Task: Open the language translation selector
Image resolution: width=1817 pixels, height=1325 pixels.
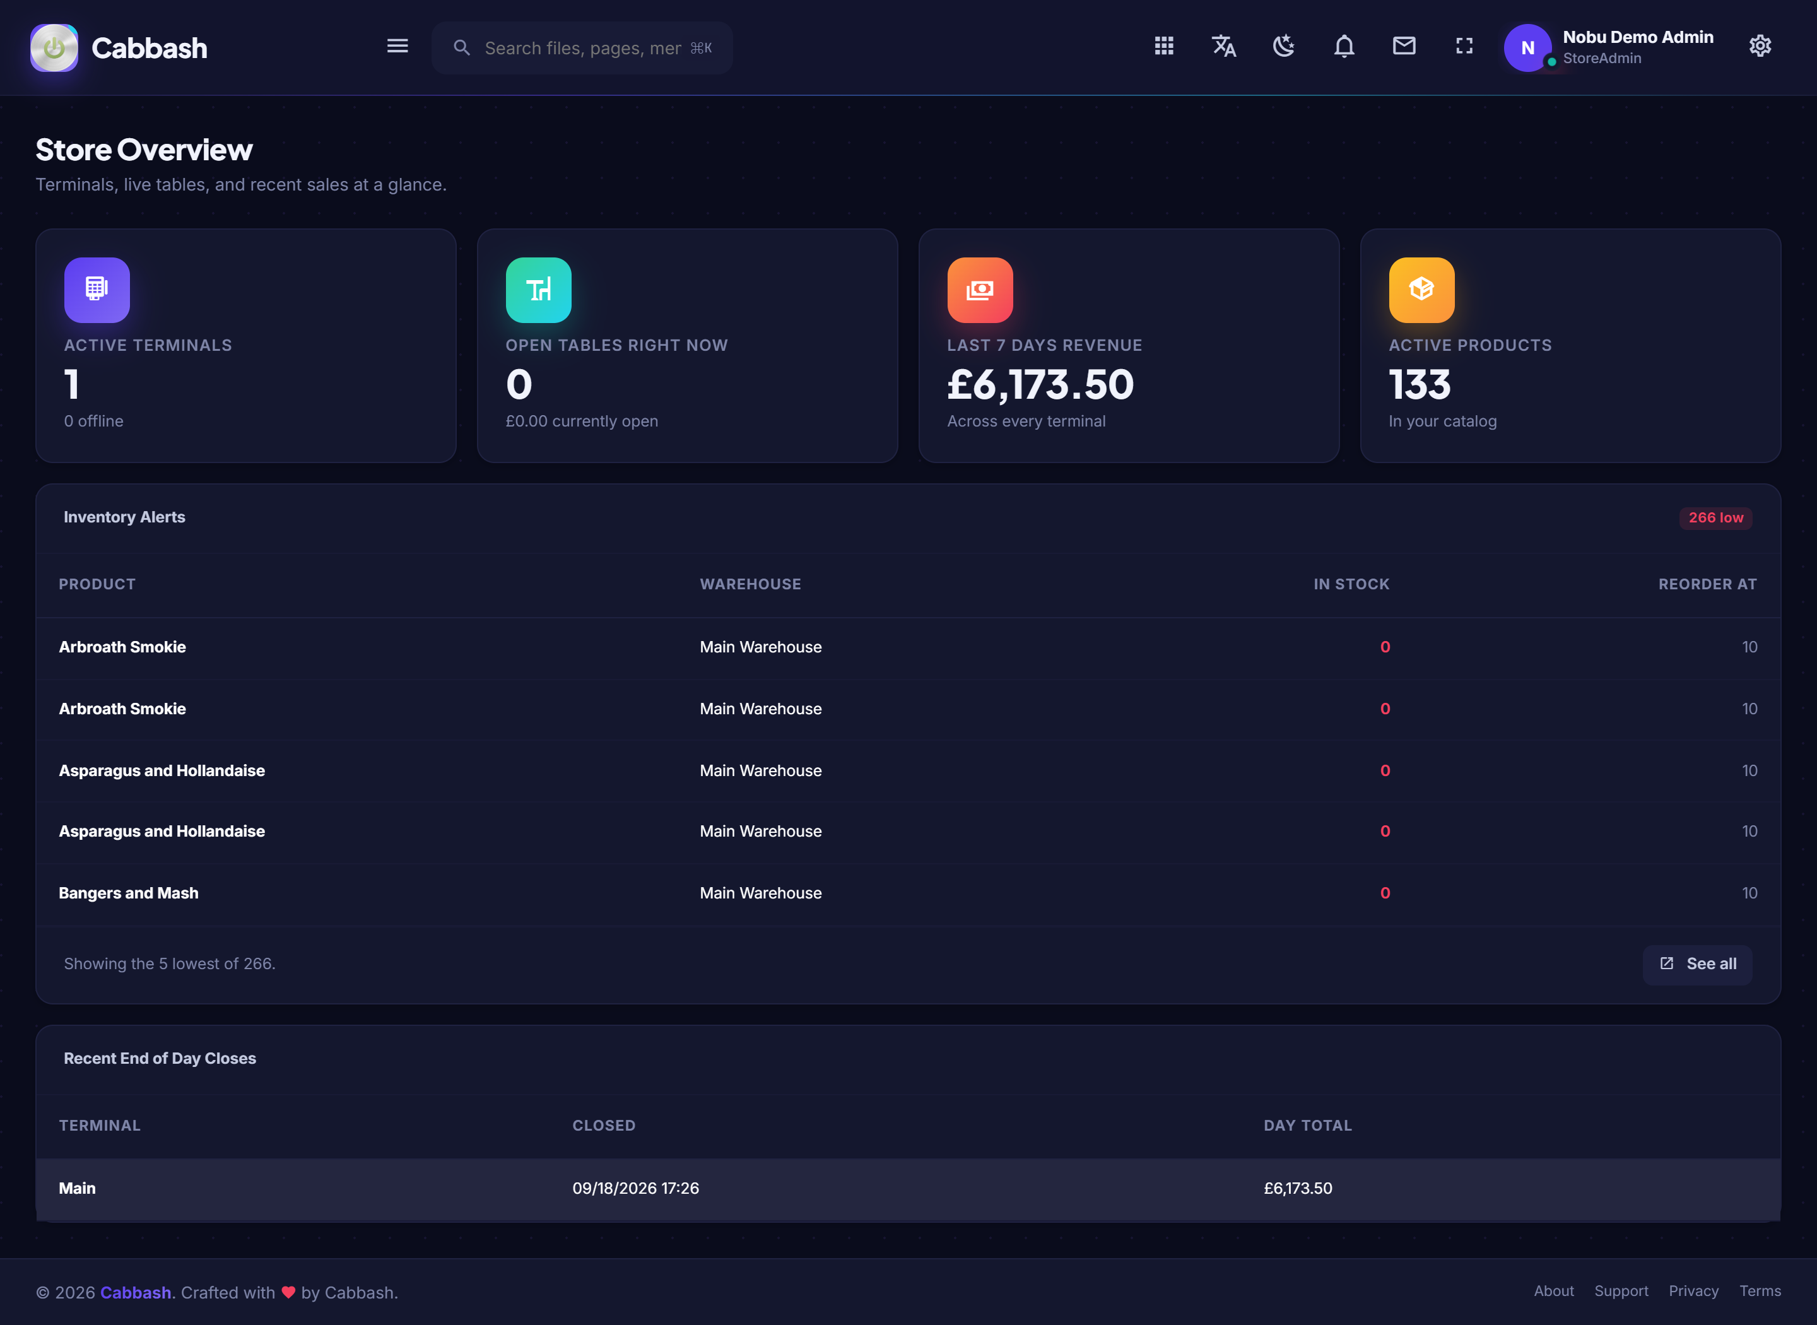Action: pos(1223,47)
